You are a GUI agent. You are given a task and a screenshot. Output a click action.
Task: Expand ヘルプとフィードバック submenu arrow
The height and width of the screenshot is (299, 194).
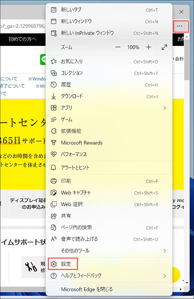(x=165, y=276)
